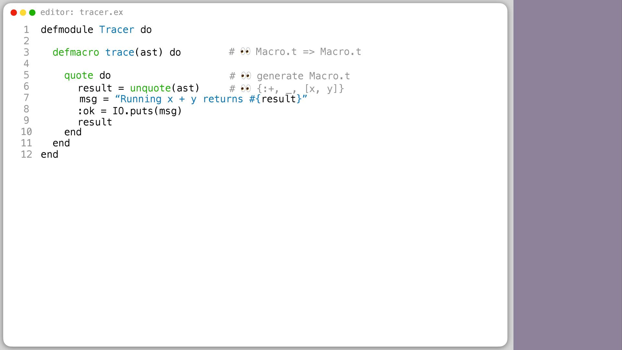The width and height of the screenshot is (622, 350).
Task: Click the quote keyword on line 5
Action: click(x=79, y=76)
